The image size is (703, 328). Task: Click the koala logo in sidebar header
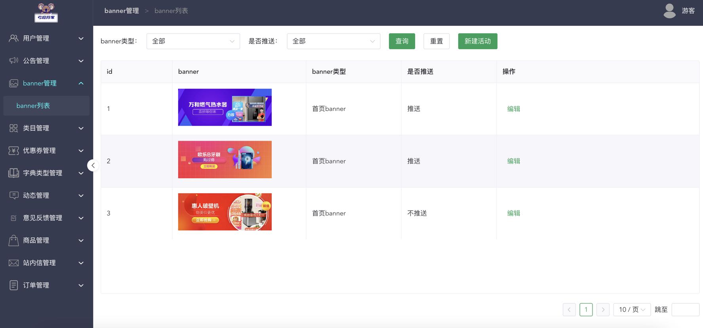46,12
